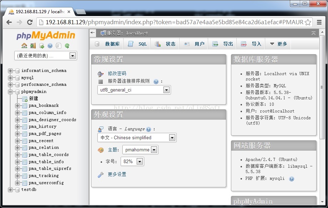This screenshot has width=328, height=208.
Task: Open pma_userconfig table
Action: click(46, 183)
